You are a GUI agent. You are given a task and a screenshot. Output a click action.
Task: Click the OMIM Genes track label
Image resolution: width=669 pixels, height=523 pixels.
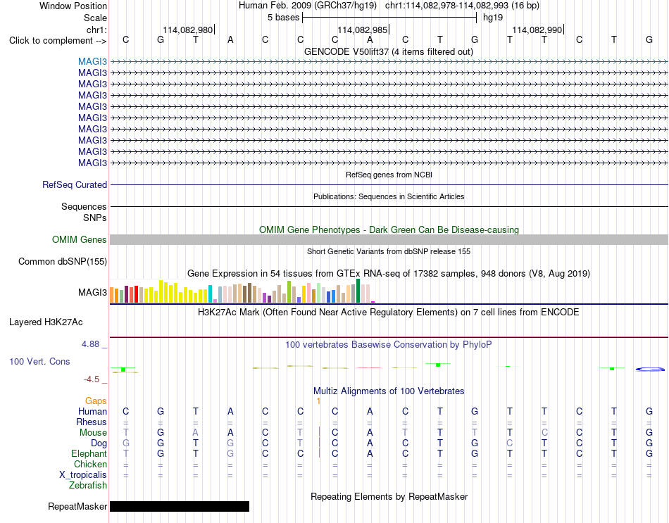pos(80,239)
